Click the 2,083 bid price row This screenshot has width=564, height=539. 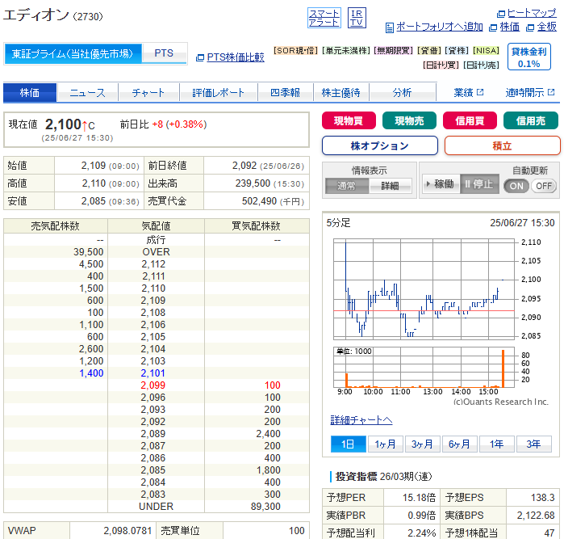(157, 495)
